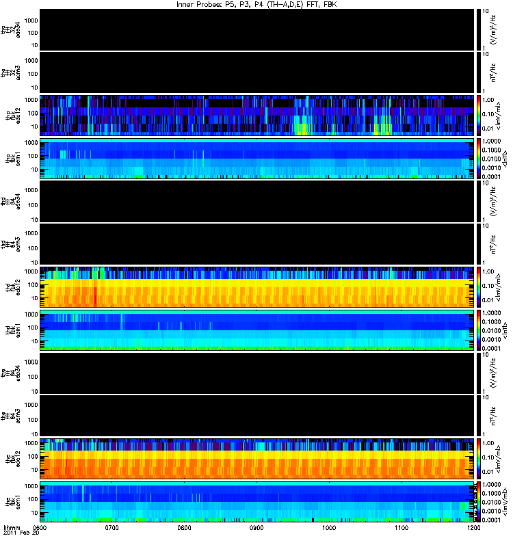The image size is (513, 547).
Task: Click the '<|mV/m|>' unit label beside tha fbk edc12
Action: coord(498,116)
